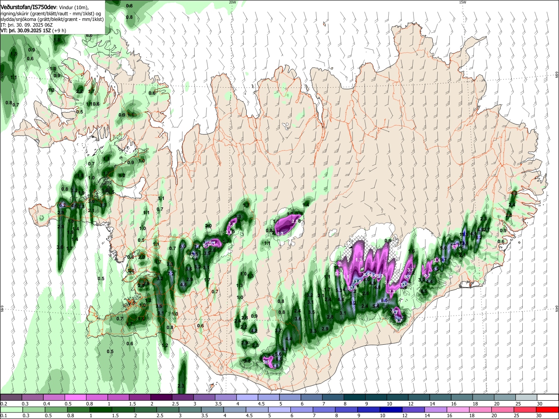Image resolution: width=559 pixels, height=419 pixels.
Task: Click the '(+9 h)' forecast offset text
Action: click(x=60, y=31)
